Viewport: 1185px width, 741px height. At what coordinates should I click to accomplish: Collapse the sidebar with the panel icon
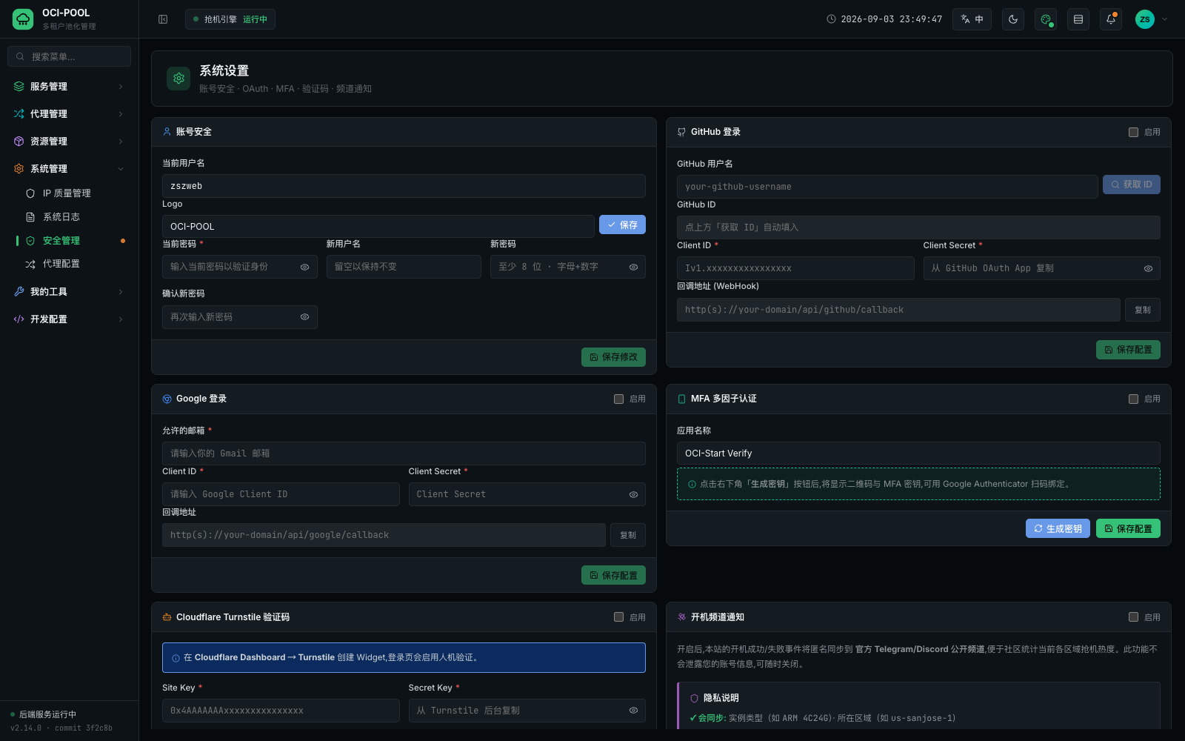pos(163,19)
